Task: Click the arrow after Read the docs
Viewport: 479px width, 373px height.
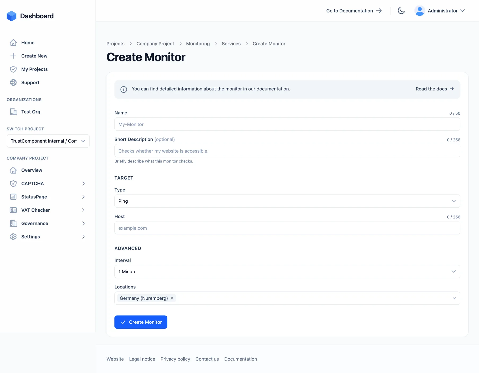Action: pyautogui.click(x=452, y=89)
